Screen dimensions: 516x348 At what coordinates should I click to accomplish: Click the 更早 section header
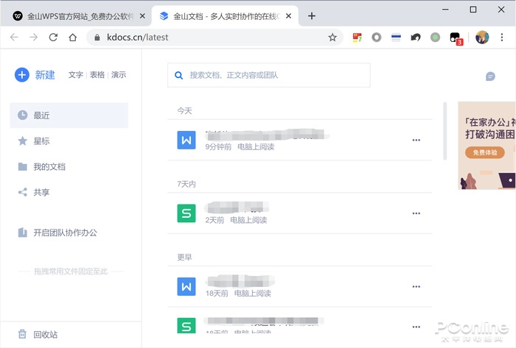click(x=184, y=257)
